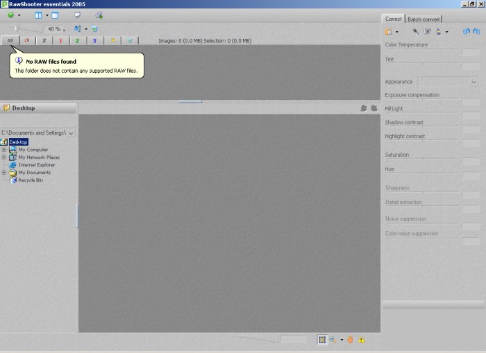Open the C:\Documents and Settings path dropdown

tap(71, 133)
